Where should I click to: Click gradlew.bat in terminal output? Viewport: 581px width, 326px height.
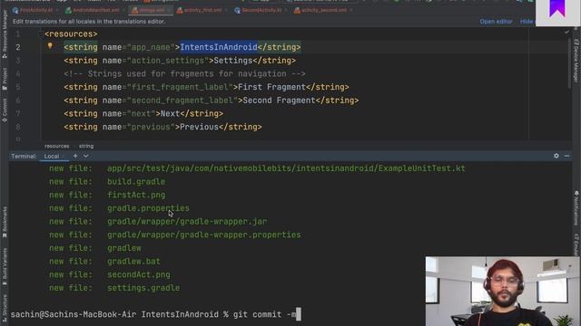133,262
